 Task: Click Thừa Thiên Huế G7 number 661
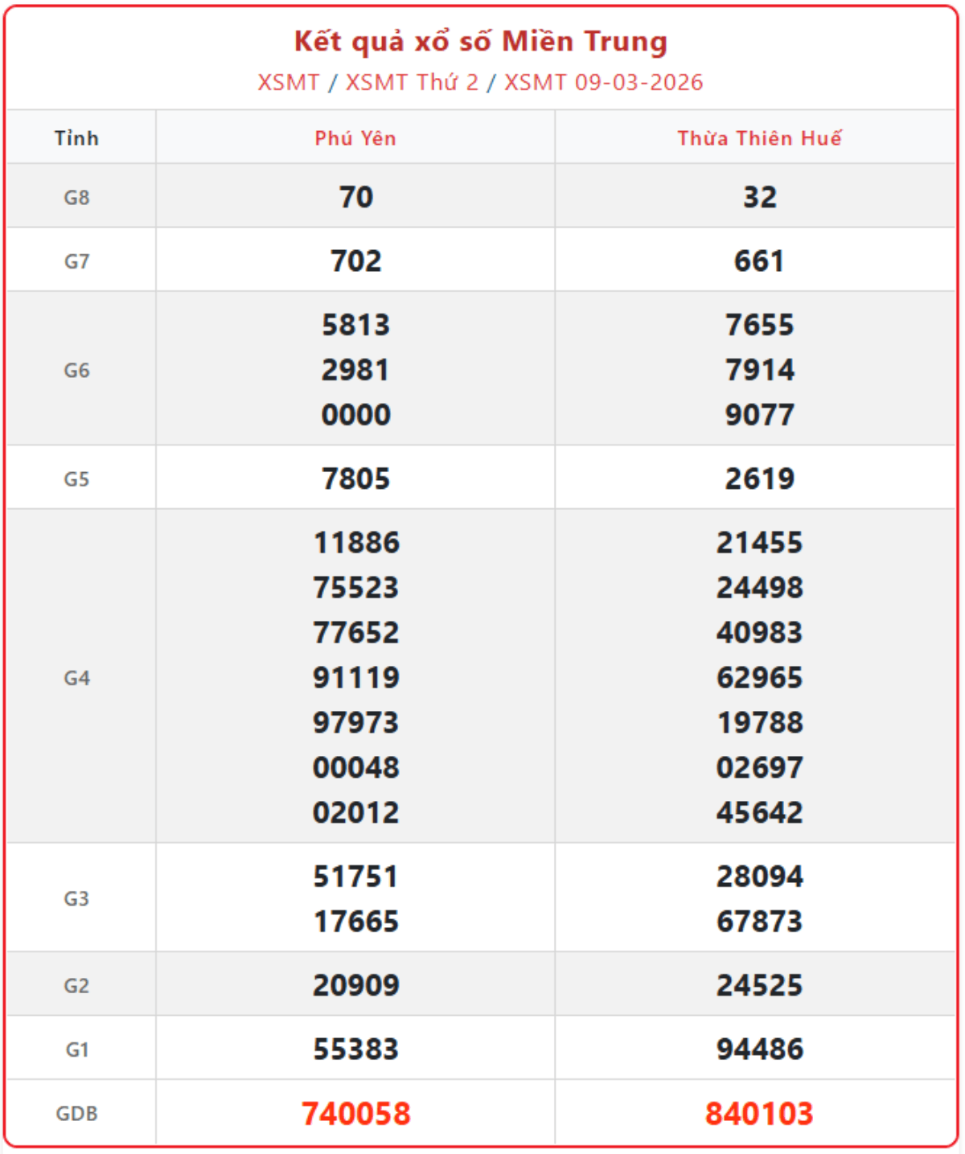(759, 261)
